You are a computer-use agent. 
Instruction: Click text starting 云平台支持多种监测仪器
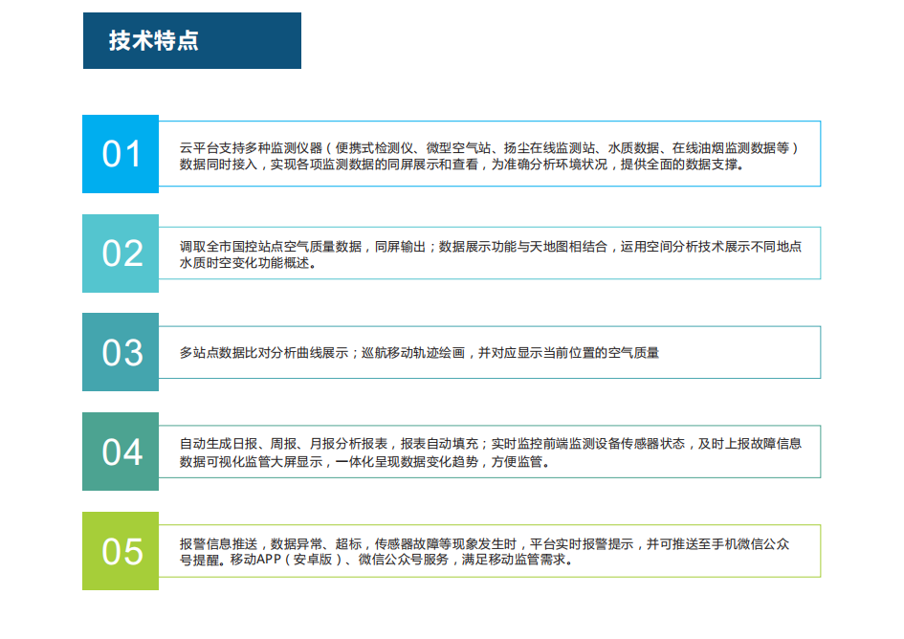(x=489, y=148)
